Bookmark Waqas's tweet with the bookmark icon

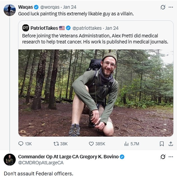161,144
